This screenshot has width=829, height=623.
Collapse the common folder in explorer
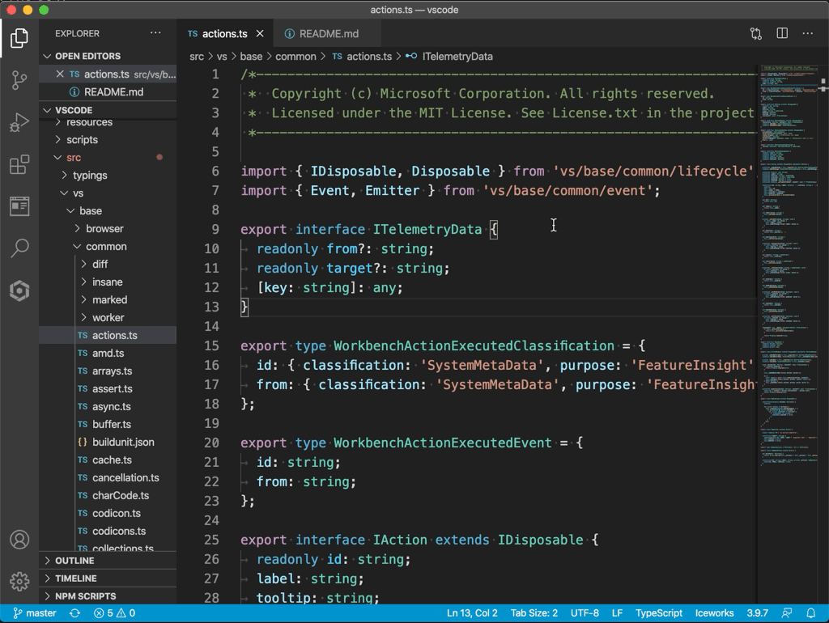105,247
